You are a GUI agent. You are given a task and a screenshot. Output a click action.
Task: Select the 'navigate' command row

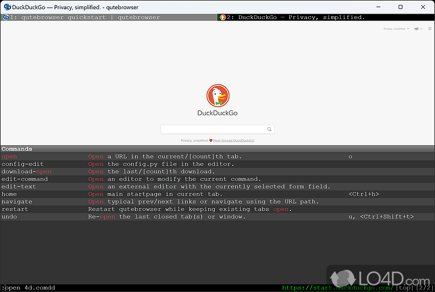[217, 202]
